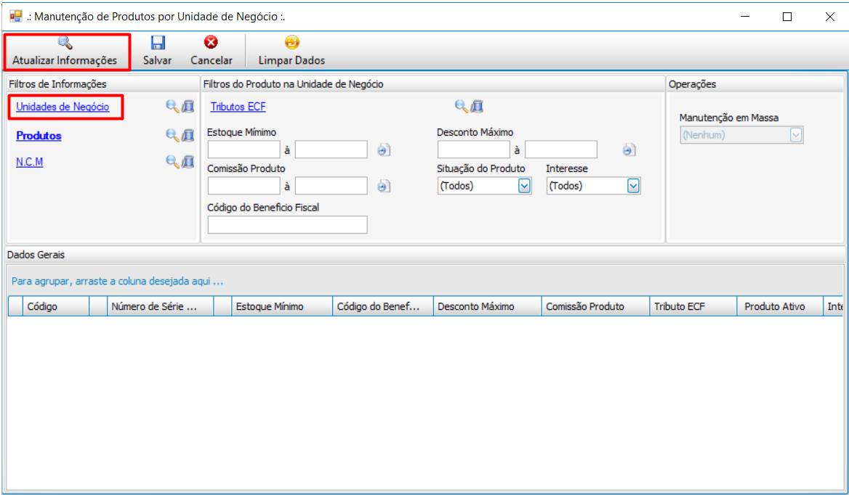Click clear filter icon beside Tributos ECF
Viewport: 849px width, 495px height.
[477, 107]
